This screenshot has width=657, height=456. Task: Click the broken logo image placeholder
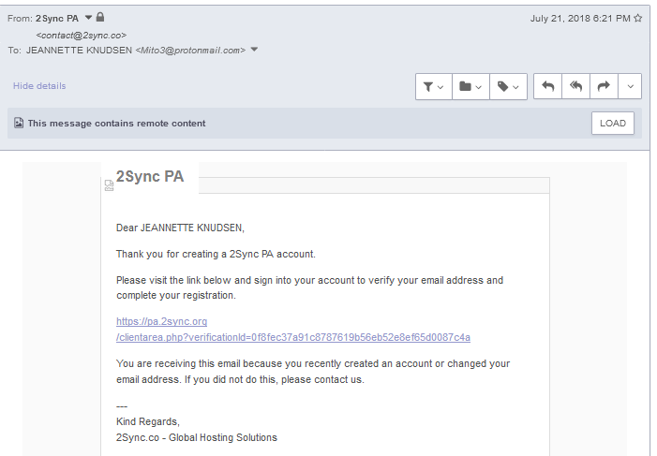point(109,185)
